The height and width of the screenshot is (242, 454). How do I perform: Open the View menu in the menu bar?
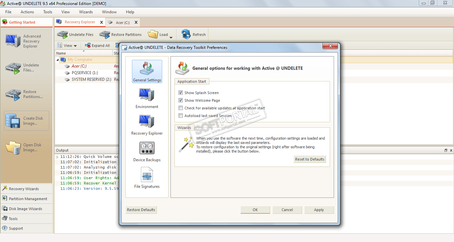[66, 12]
